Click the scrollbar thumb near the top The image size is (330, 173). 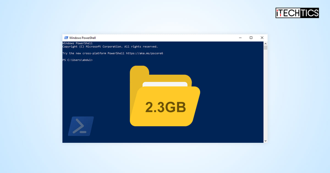265,48
